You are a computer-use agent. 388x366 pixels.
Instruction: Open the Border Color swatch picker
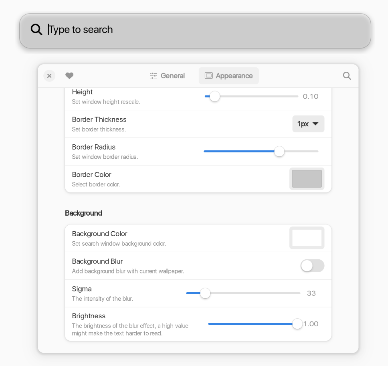[307, 179]
